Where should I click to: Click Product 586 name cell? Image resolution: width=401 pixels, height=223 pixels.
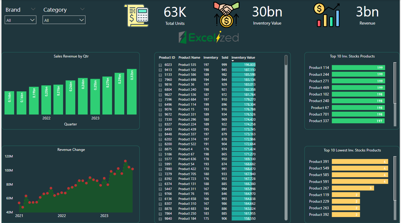(x=187, y=75)
